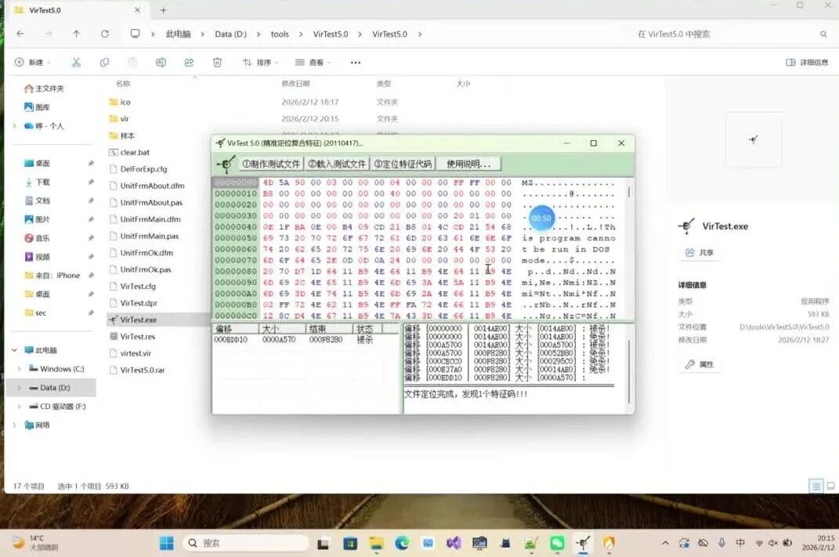Select the ico folder in file list
839x557 pixels.
tap(119, 102)
